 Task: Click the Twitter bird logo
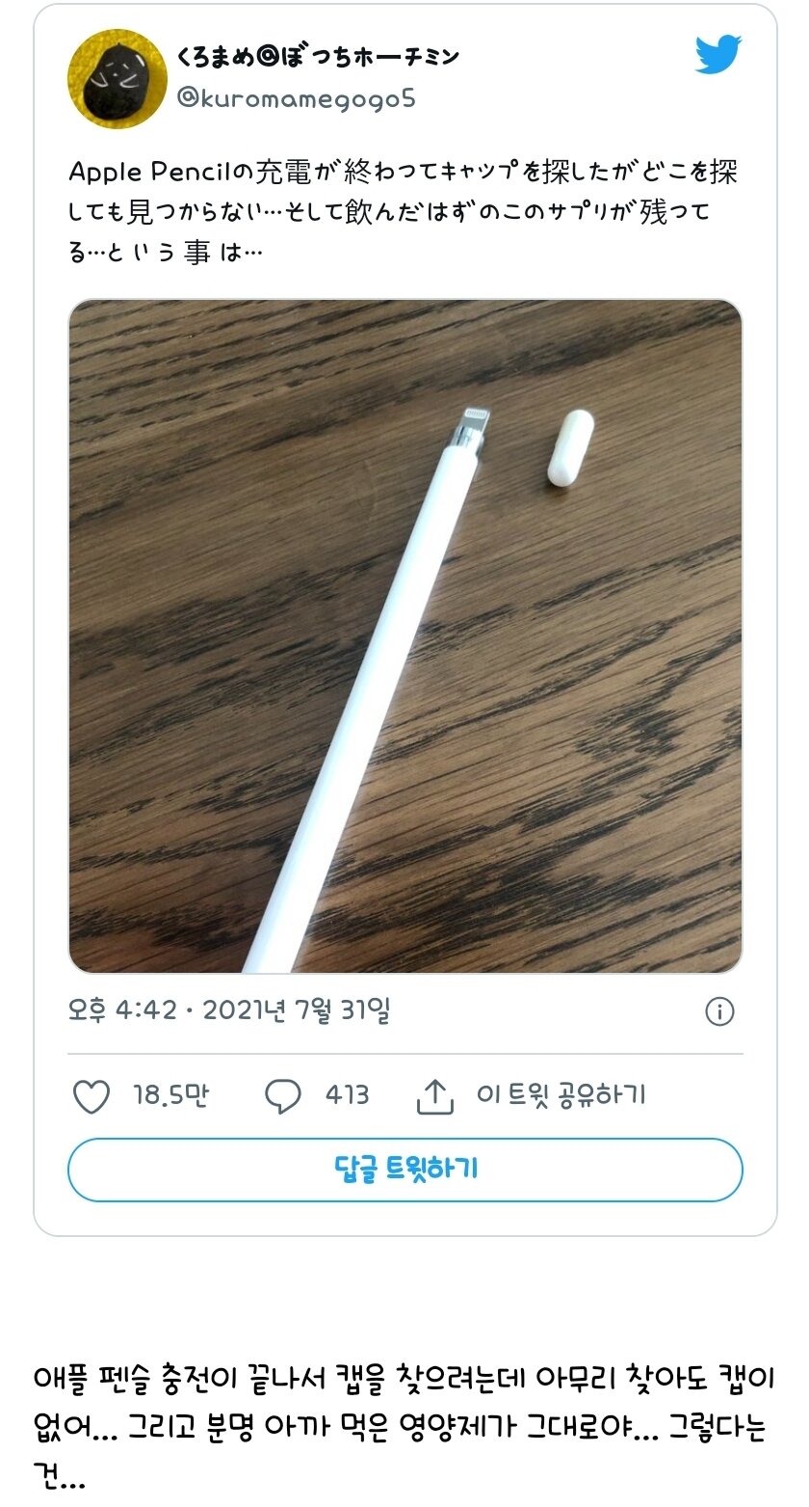click(718, 56)
